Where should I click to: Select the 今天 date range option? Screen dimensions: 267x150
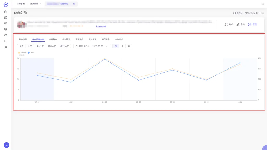[22, 46]
